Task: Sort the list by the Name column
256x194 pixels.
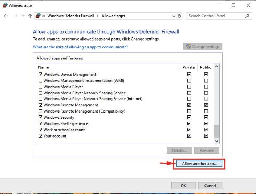Action: coord(44,67)
